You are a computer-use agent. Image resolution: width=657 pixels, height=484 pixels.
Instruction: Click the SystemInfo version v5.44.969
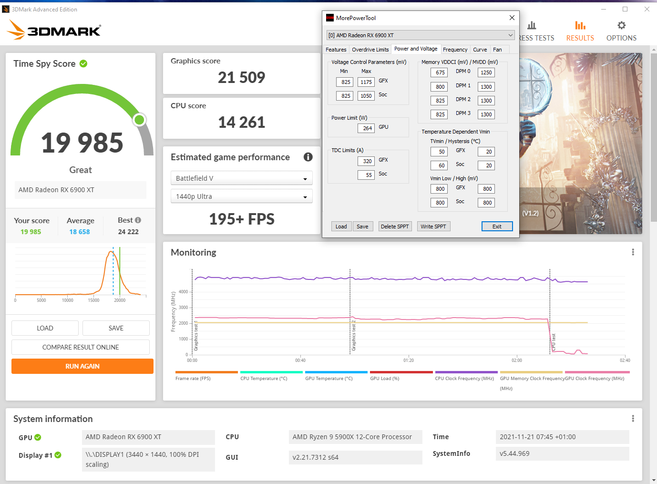coord(563,453)
